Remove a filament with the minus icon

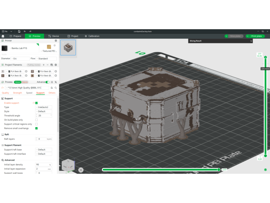[48, 65]
